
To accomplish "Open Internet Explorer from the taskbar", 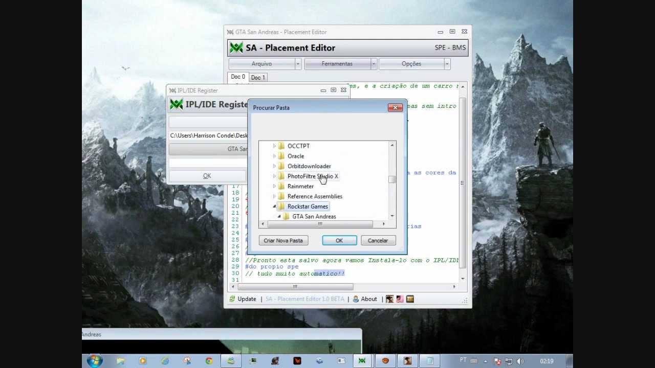I will (x=165, y=361).
